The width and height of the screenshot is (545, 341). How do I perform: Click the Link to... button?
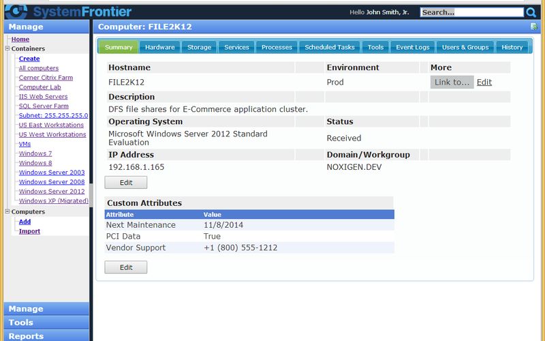452,82
